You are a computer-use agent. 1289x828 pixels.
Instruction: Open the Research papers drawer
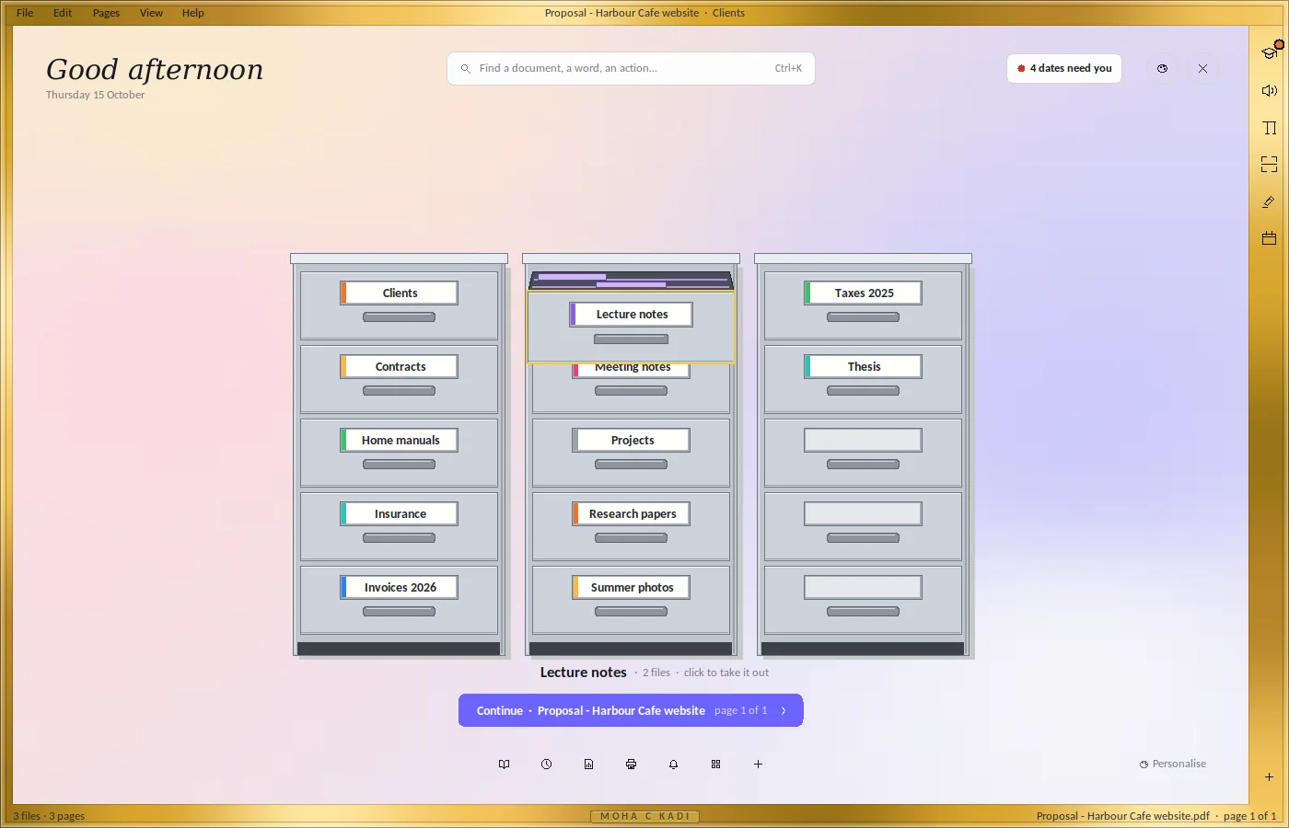point(631,526)
